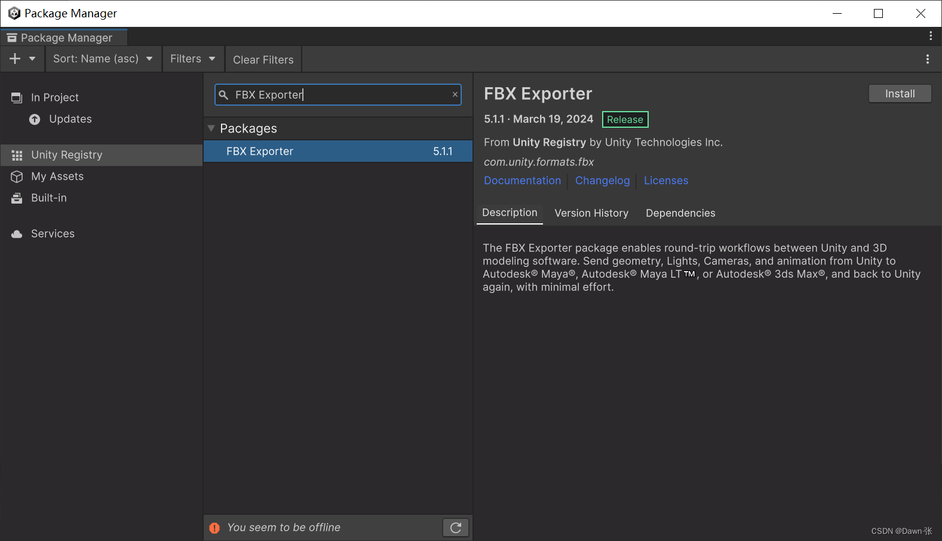942x541 pixels.
Task: Open the toolbar three-dot options menu
Action: [927, 59]
